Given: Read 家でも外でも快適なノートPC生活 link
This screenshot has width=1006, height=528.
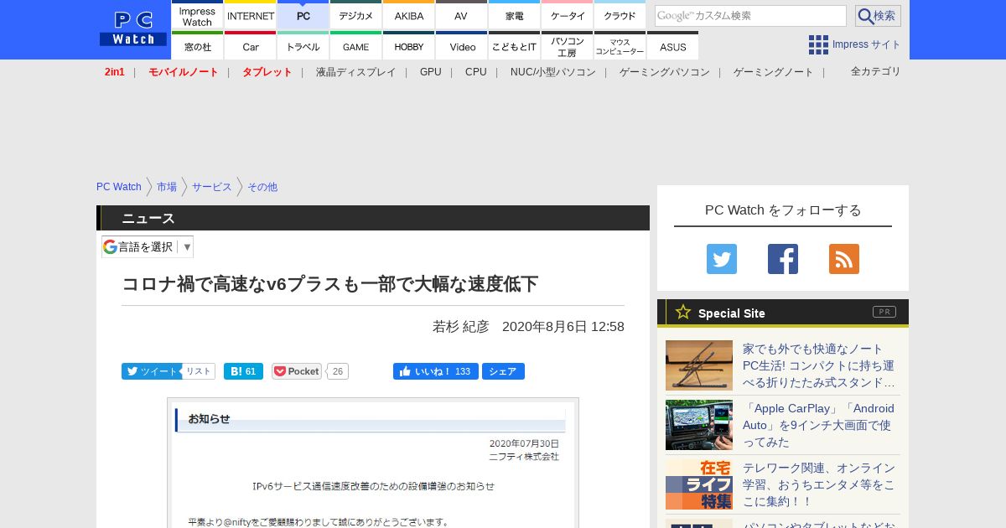Looking at the screenshot, I should coord(819,365).
